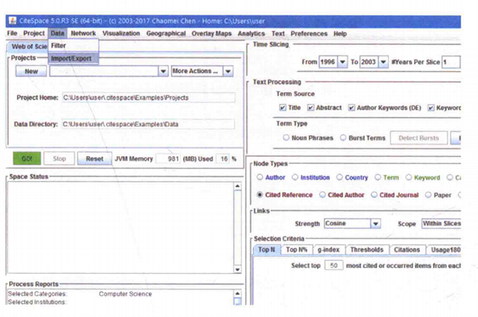Expand the Cosine strength dropdown
The image size is (478, 317).
pyautogui.click(x=375, y=224)
